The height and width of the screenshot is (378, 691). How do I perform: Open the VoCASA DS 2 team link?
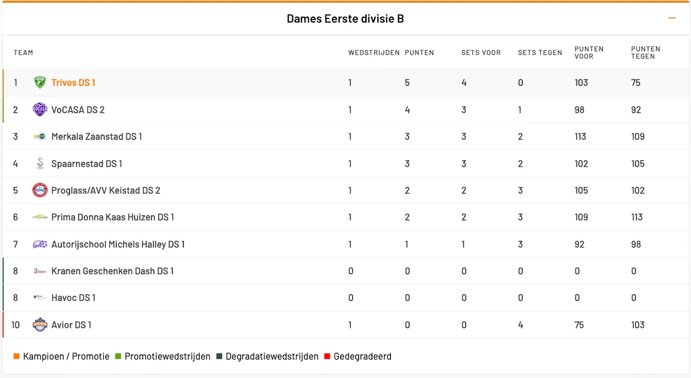coord(78,109)
